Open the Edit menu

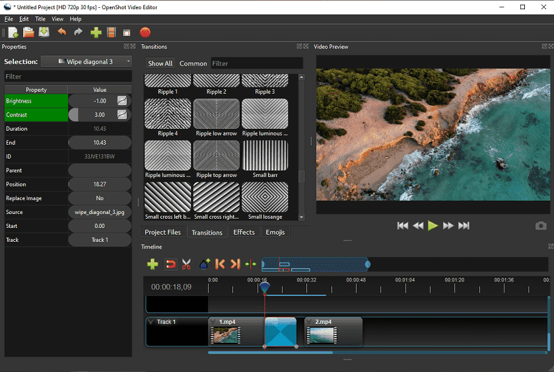(24, 19)
